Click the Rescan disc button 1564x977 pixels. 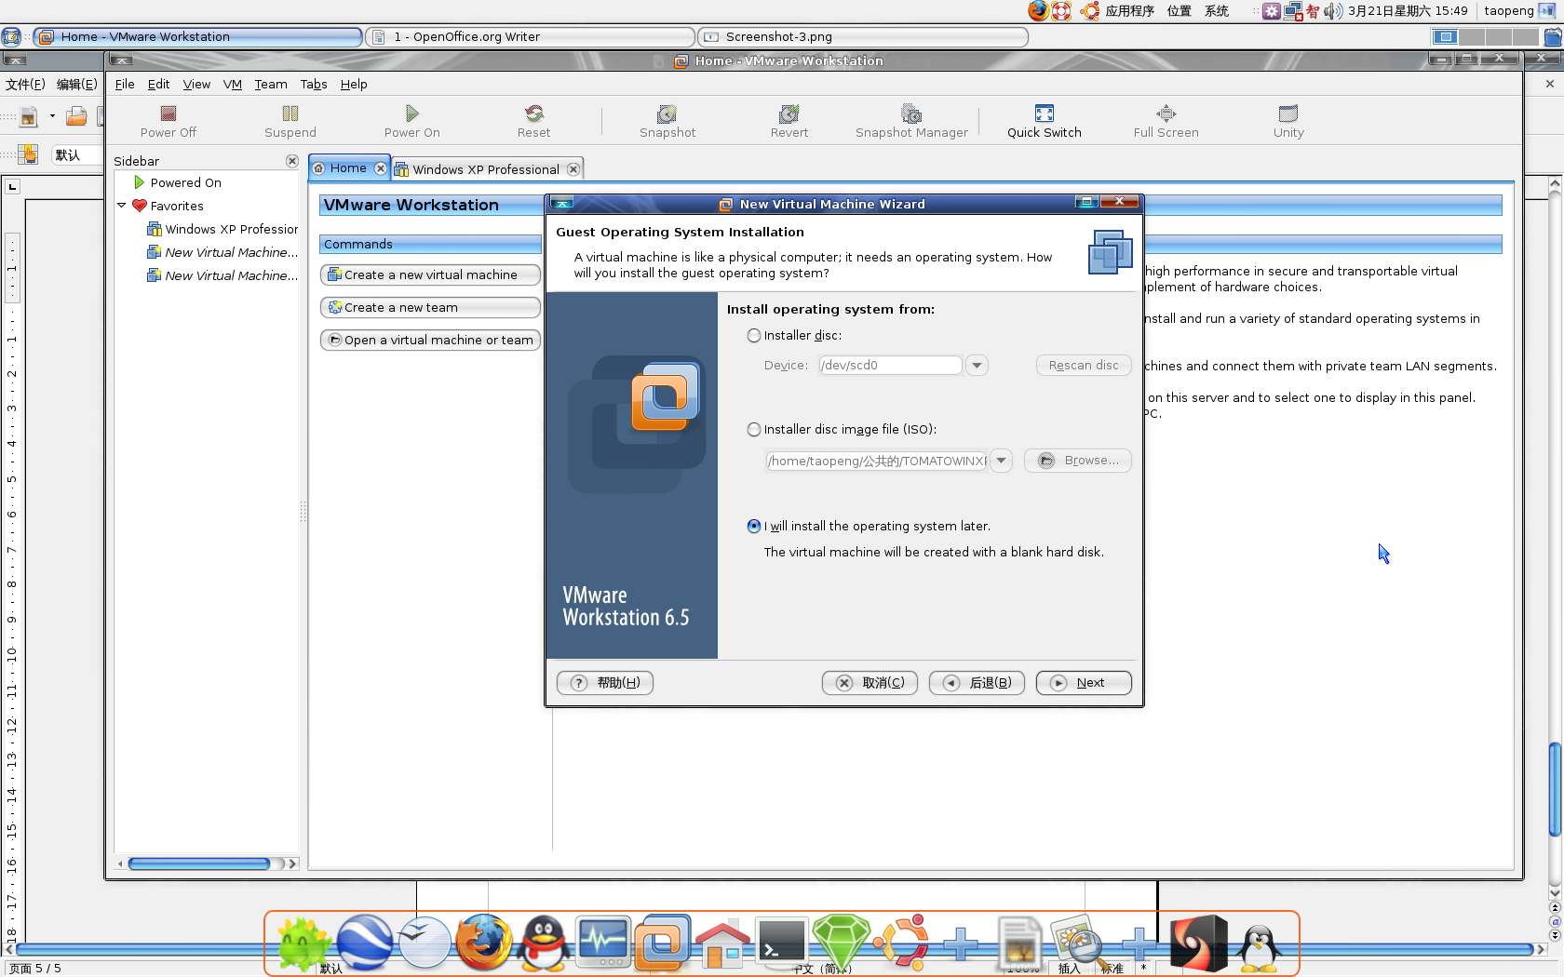tap(1084, 366)
